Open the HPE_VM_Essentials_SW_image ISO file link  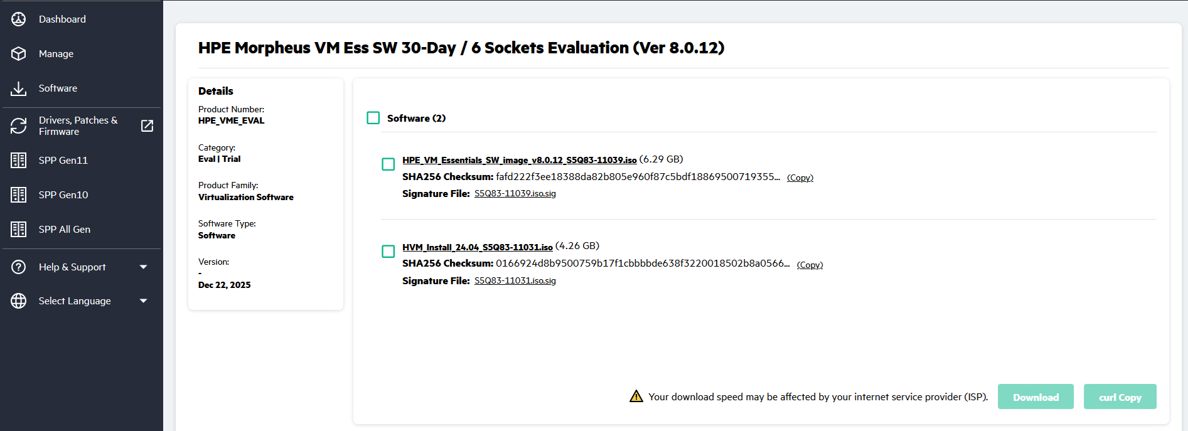coord(519,161)
